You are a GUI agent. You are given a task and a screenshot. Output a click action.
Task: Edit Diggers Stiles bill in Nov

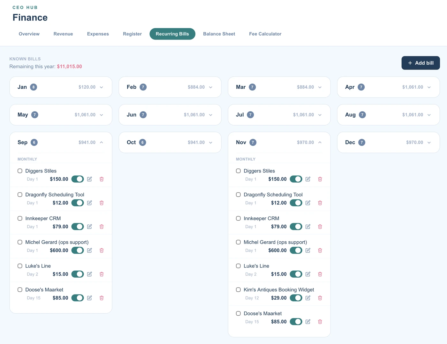[x=308, y=179]
